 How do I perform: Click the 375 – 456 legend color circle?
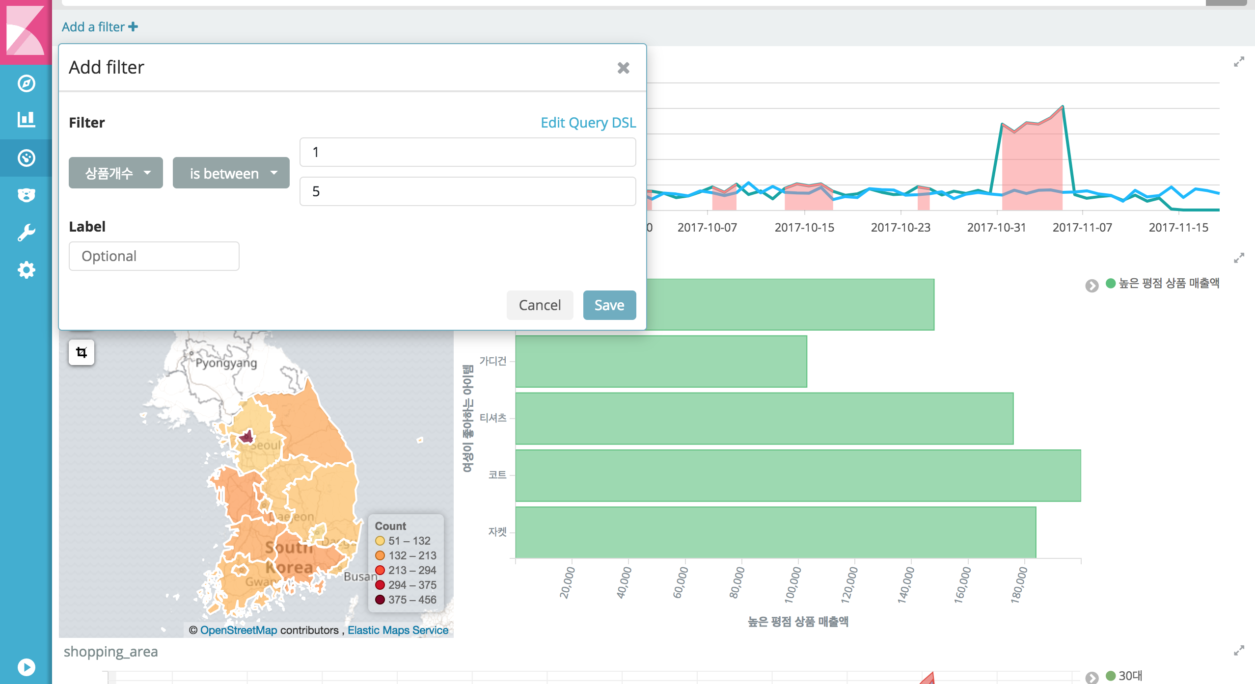(x=380, y=600)
